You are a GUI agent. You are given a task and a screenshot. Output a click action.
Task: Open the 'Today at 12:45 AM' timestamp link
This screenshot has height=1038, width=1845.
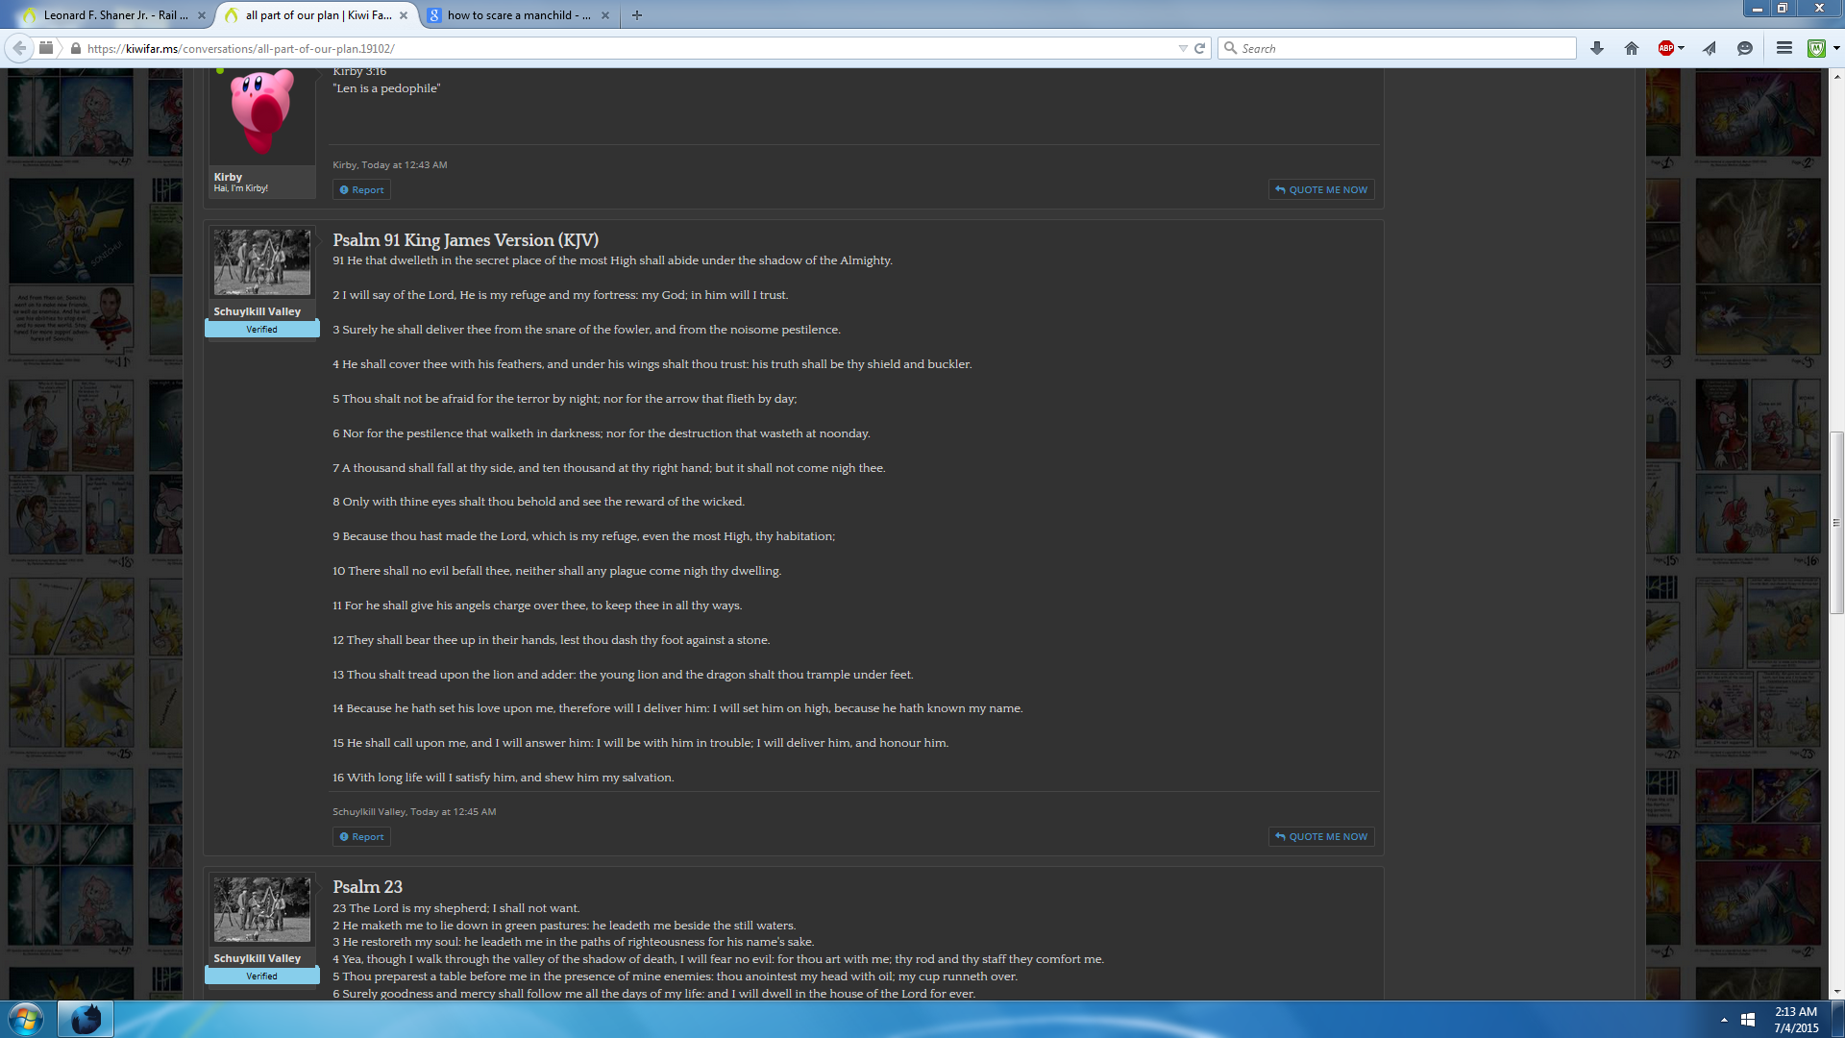pyautogui.click(x=453, y=812)
